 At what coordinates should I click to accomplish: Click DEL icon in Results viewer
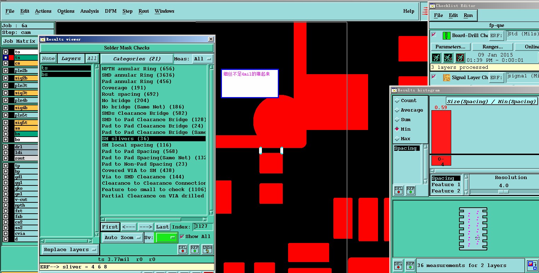183,249
